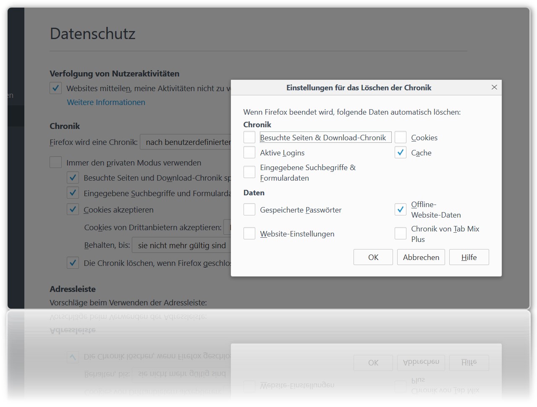Image resolution: width=537 pixels, height=407 pixels.
Task: Open Hilfe from the dialog
Action: pos(469,257)
